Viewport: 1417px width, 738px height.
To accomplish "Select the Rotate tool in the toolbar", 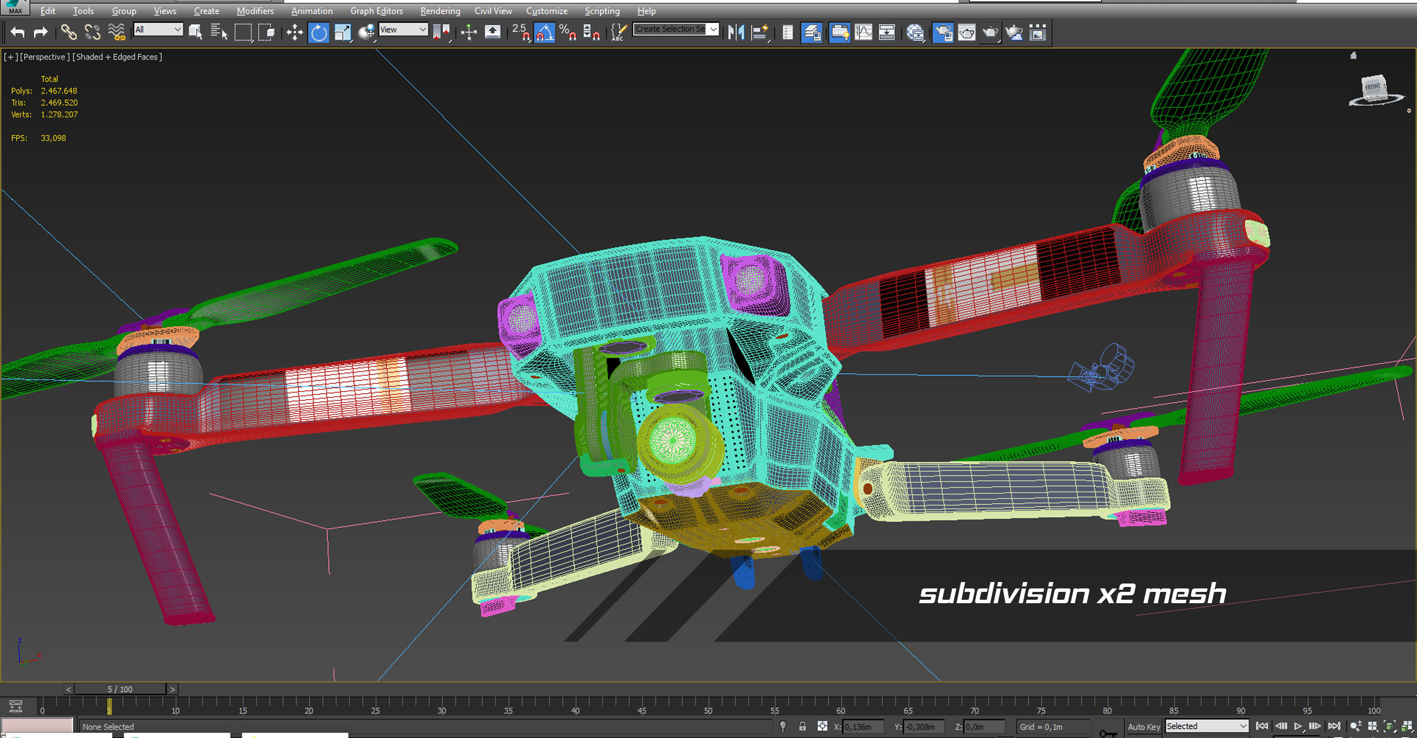I will pyautogui.click(x=318, y=32).
